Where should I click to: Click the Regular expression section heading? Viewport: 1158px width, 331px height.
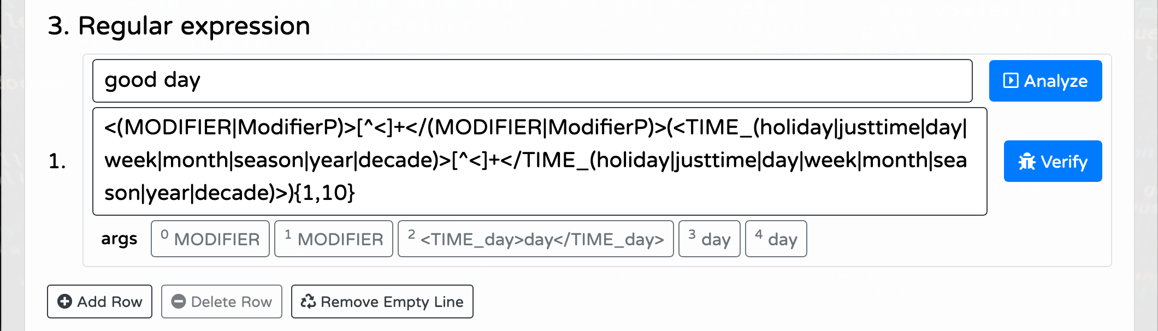point(180,25)
